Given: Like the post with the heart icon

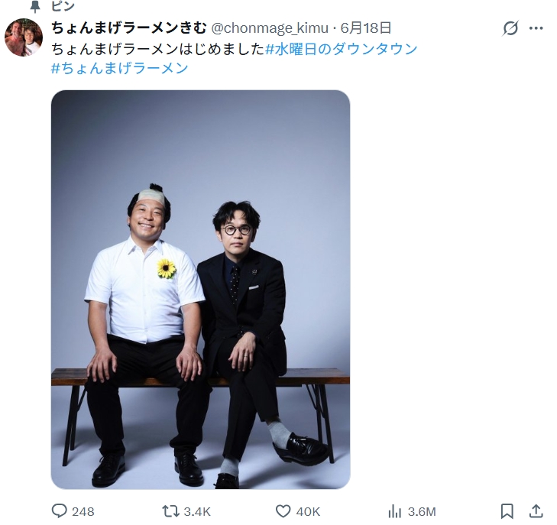Looking at the screenshot, I should point(283,511).
